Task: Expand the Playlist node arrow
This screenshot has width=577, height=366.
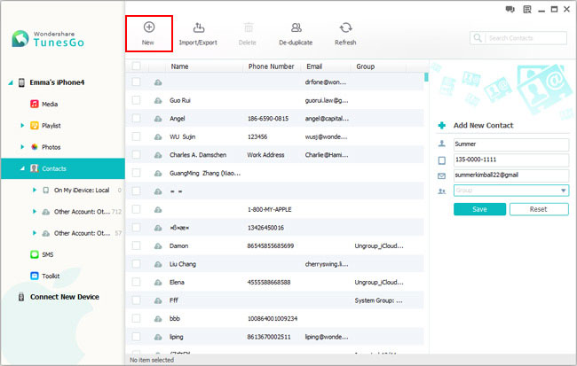Action: pyautogui.click(x=22, y=126)
